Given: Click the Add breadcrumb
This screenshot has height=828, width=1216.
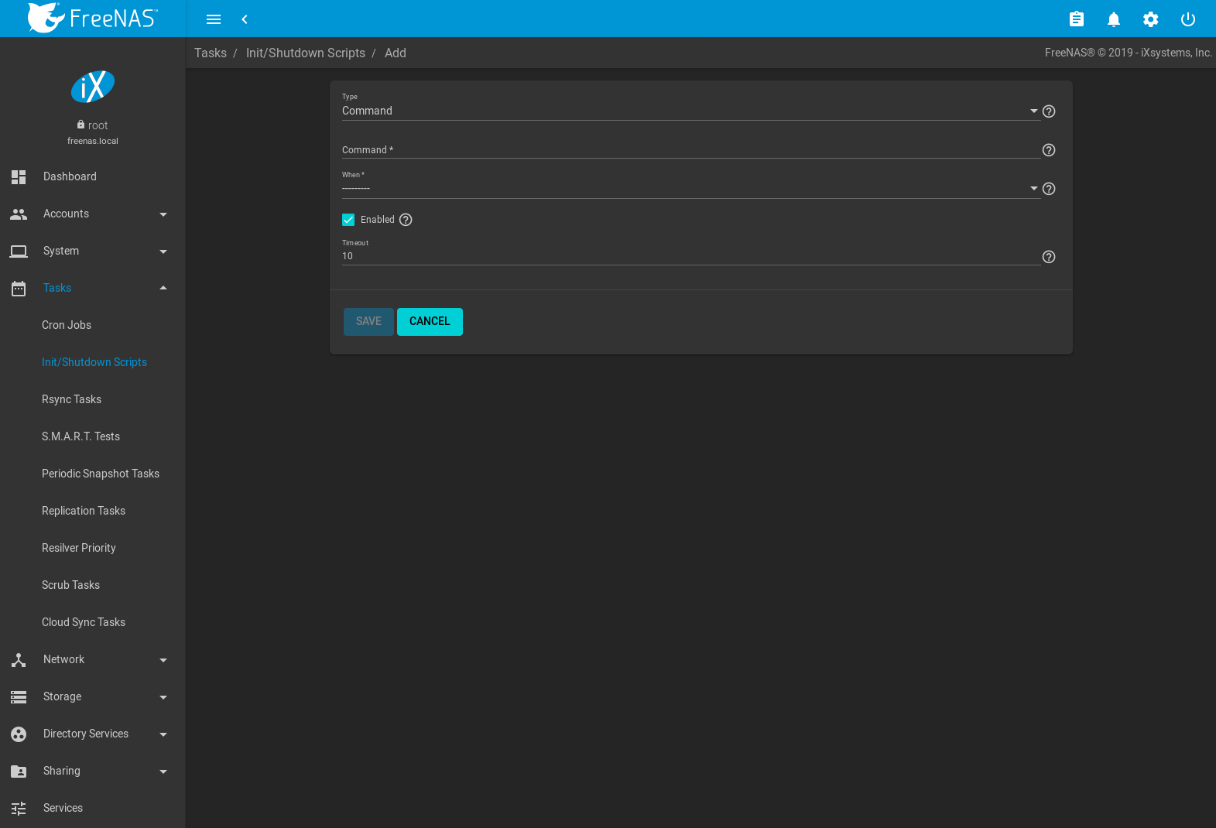Looking at the screenshot, I should 396,53.
